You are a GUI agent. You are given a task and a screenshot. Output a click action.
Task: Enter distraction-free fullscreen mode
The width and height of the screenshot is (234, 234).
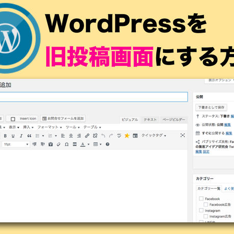(183, 135)
